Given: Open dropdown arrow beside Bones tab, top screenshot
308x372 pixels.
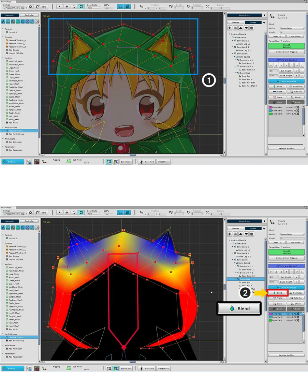Looking at the screenshot, I should pos(265,23).
